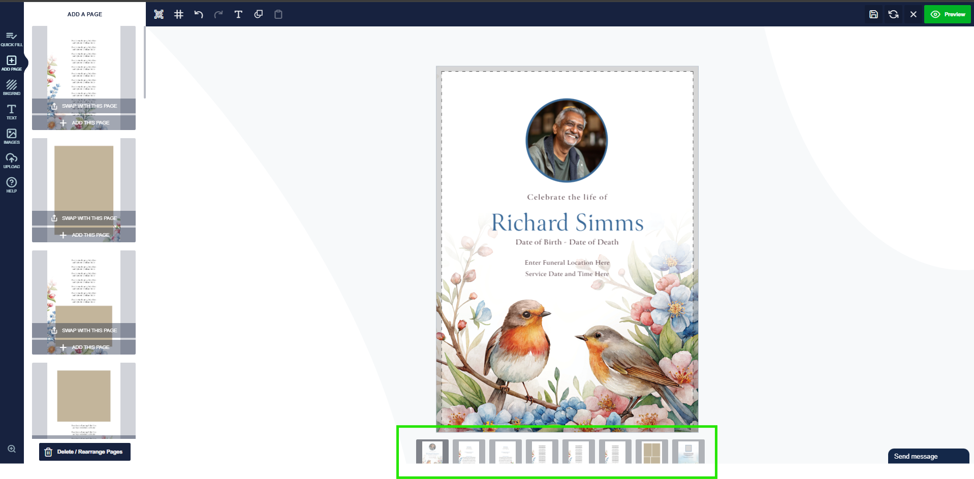Click the select-all frame icon in toolbar

(x=159, y=14)
